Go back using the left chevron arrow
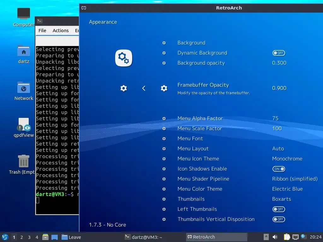Image resolution: width=323 pixels, height=242 pixels. click(x=144, y=88)
